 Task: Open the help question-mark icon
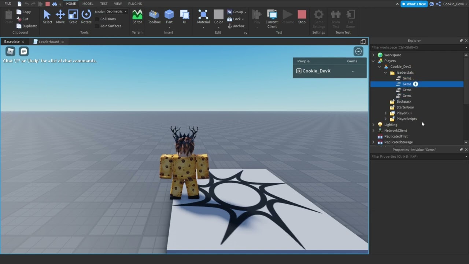(432, 4)
